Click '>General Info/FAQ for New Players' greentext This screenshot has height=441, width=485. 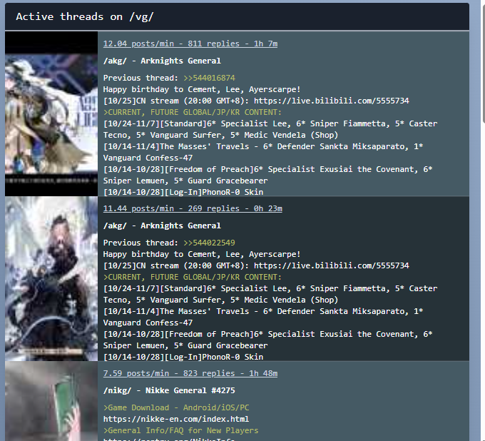click(x=180, y=431)
